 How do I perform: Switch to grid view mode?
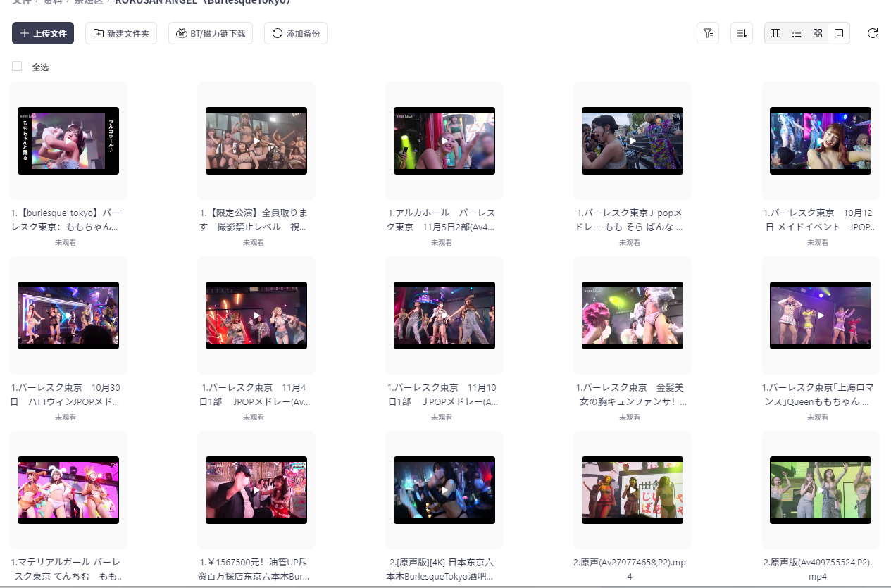tap(818, 33)
